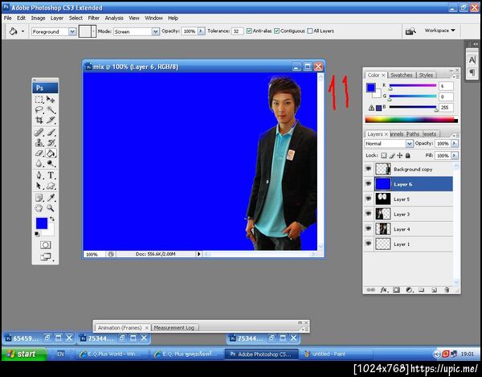Uncheck the Contiguous checkbox
The width and height of the screenshot is (482, 377).
276,31
